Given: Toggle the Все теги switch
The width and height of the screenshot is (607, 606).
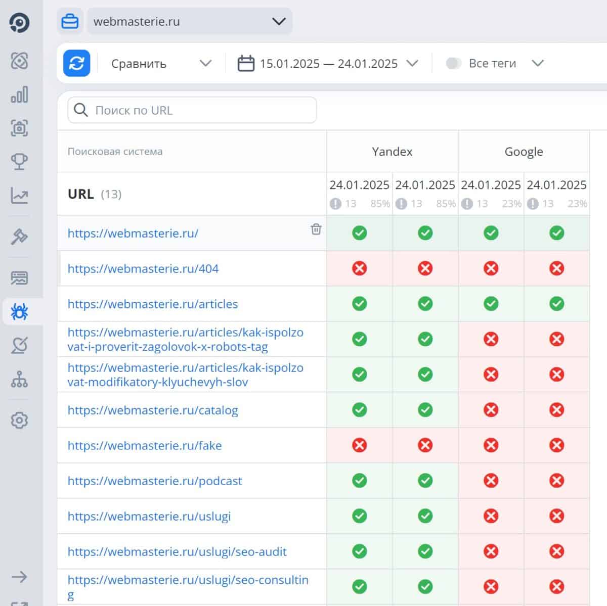Looking at the screenshot, I should (x=453, y=63).
